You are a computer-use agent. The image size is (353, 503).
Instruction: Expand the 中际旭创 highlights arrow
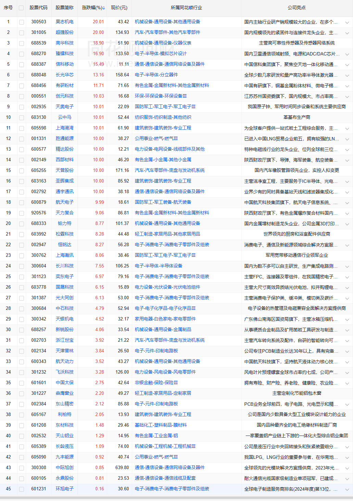(347, 468)
